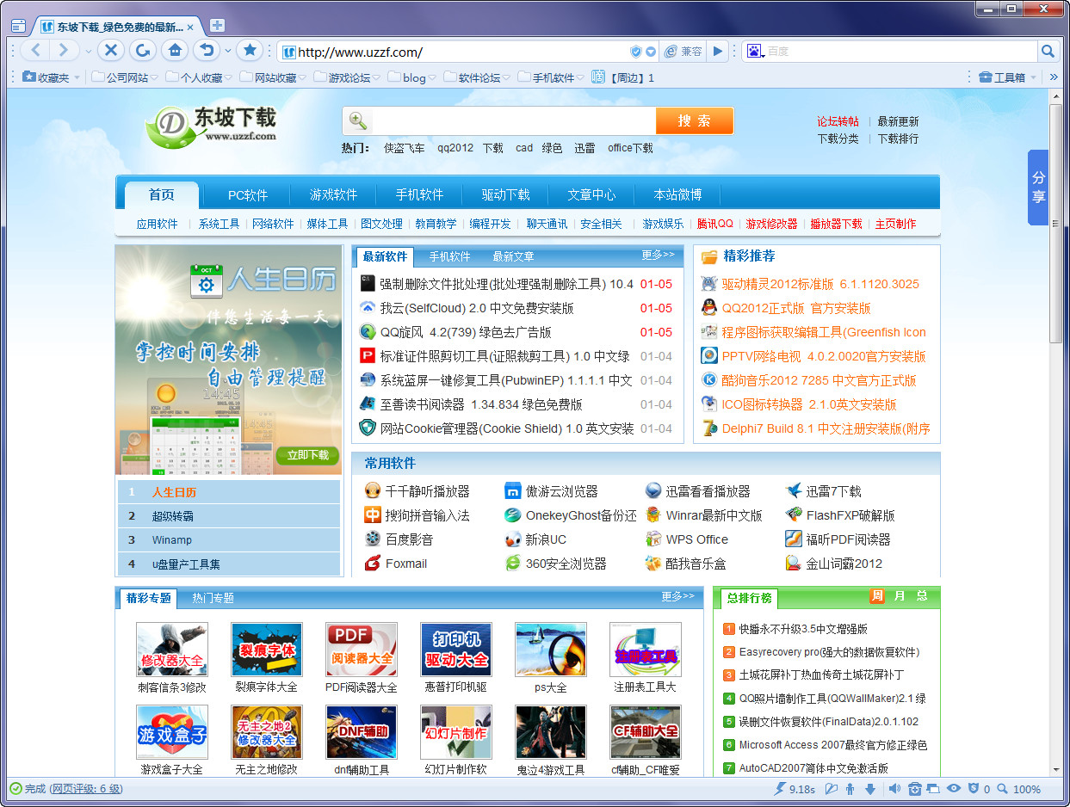Click the first-aid repair kit icon

pyautogui.click(x=915, y=789)
